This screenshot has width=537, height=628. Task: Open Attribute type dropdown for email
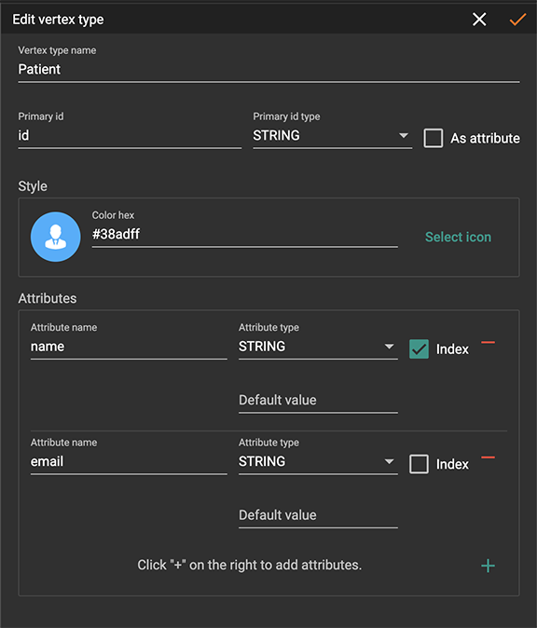click(318, 462)
